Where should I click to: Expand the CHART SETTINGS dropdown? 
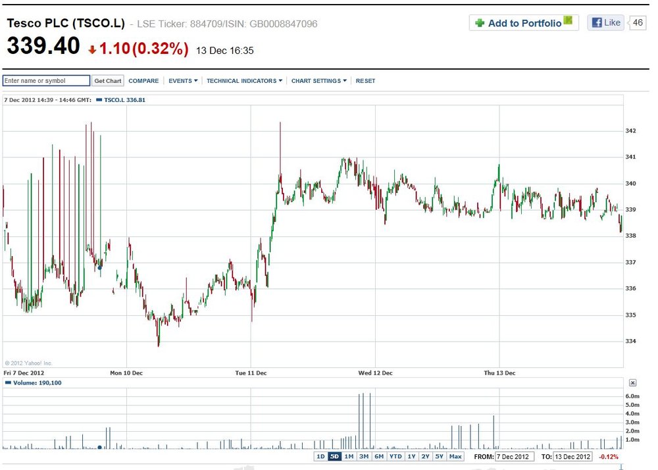tap(319, 80)
